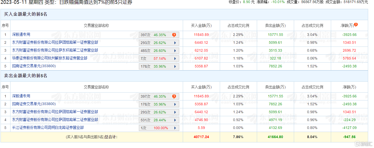The height and width of the screenshot is (148, 374).
Task: Click total sell amount 41664.80
Action: click(x=275, y=137)
